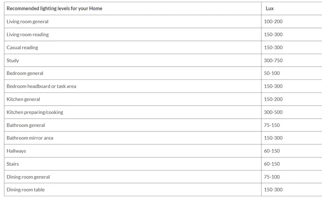
Task: Click the 300-500 lux value for Kitchen cooking
Action: coord(273,112)
